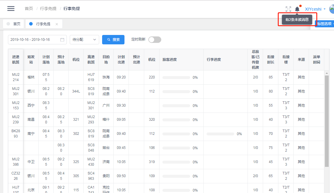Click the 济南 destination cell

pyautogui.click(x=106, y=162)
